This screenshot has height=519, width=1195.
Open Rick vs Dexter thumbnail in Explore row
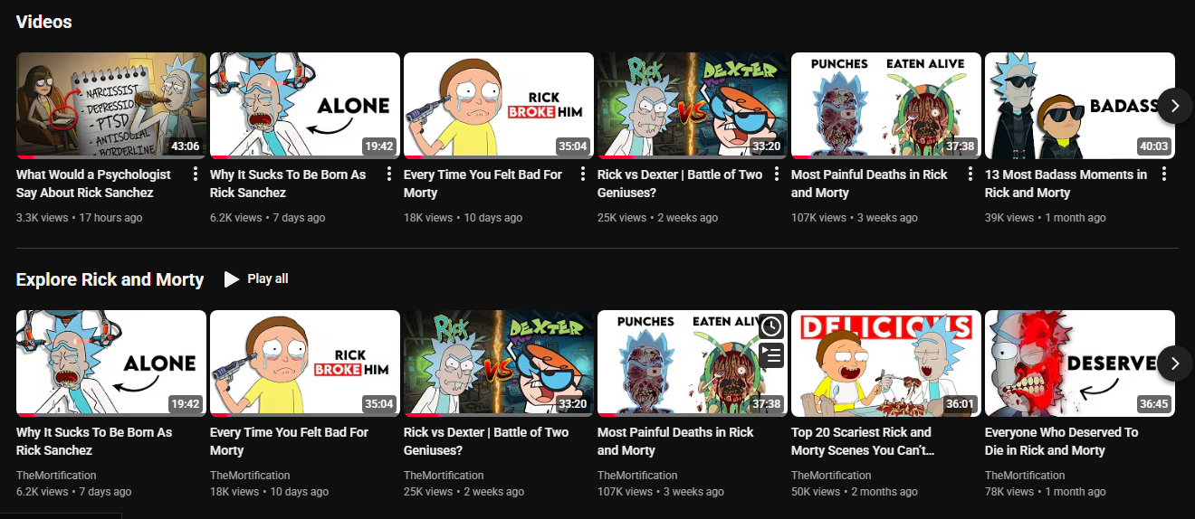499,363
